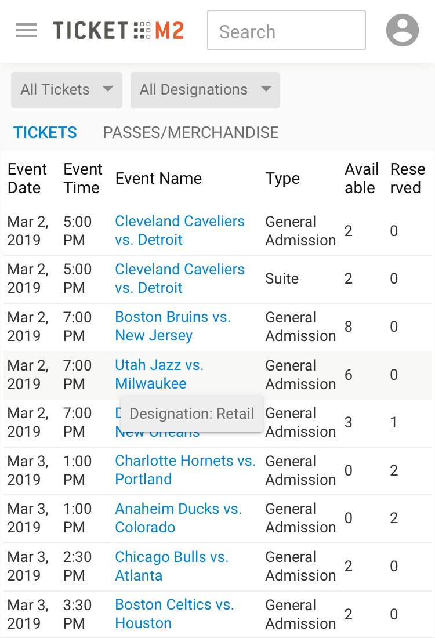
Task: Expand the All Tickets dropdown
Action: (x=67, y=90)
